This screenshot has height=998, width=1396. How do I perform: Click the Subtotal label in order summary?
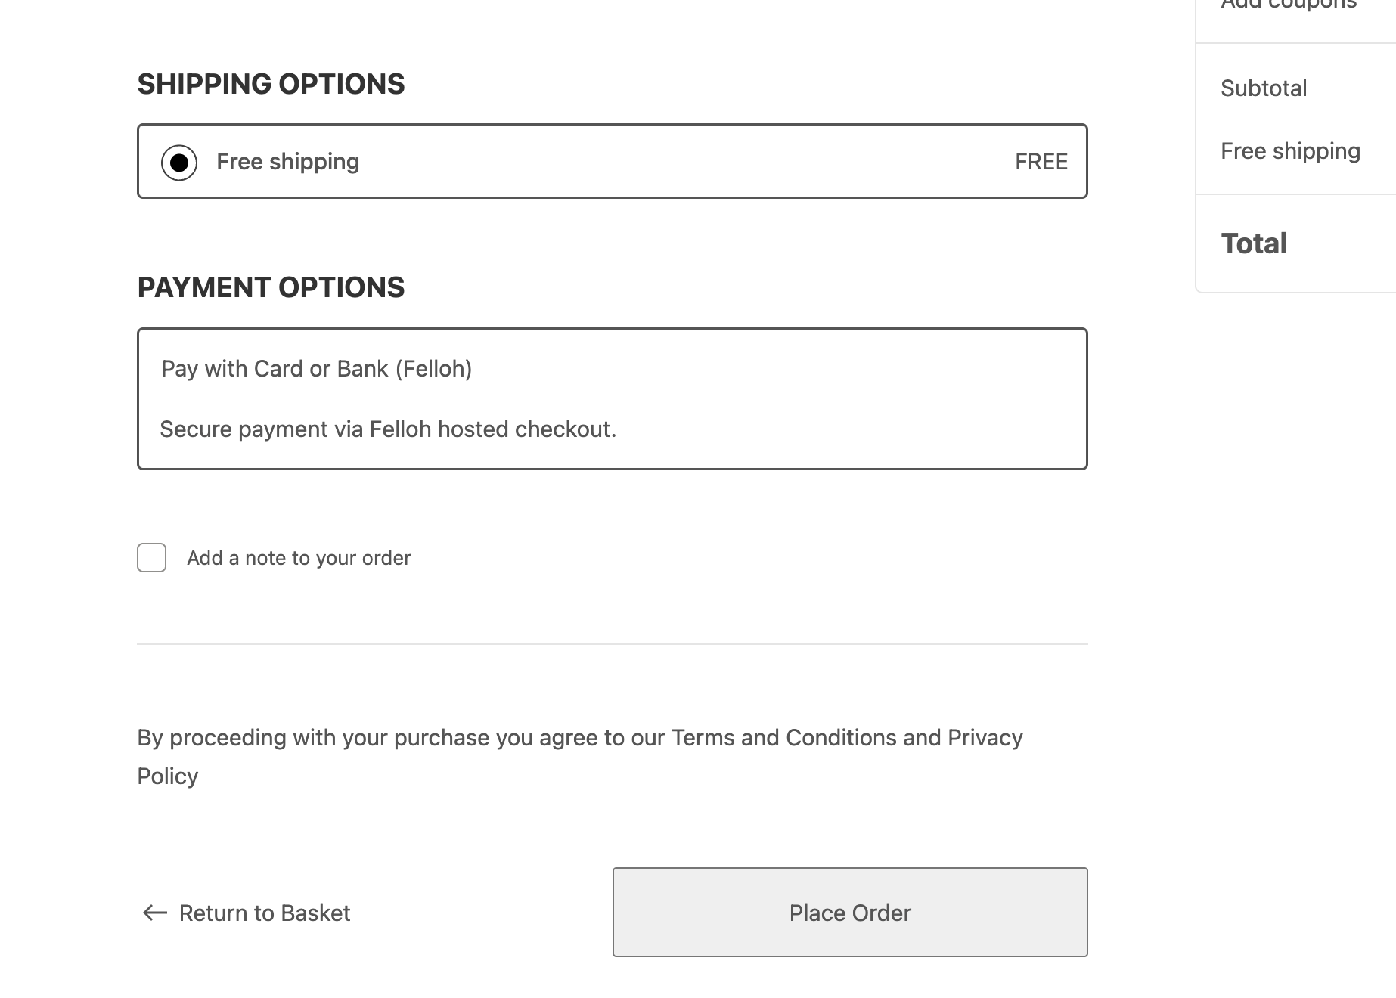pos(1264,88)
